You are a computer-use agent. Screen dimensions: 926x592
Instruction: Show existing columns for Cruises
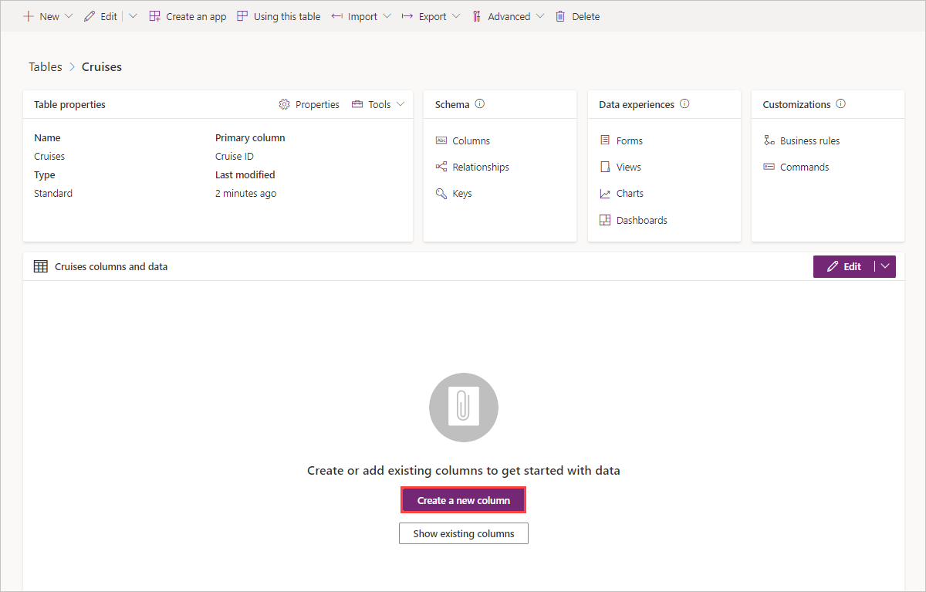click(463, 533)
